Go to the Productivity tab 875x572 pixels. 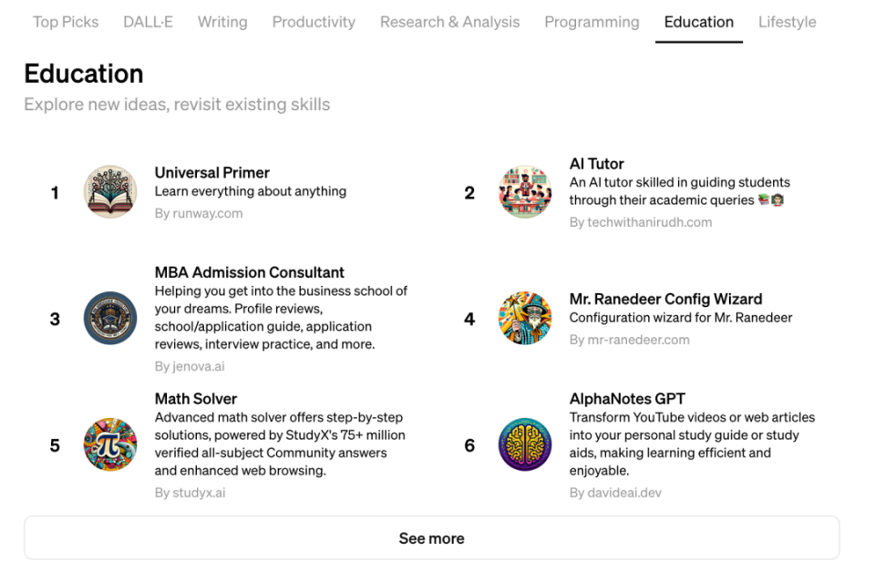pyautogui.click(x=314, y=22)
